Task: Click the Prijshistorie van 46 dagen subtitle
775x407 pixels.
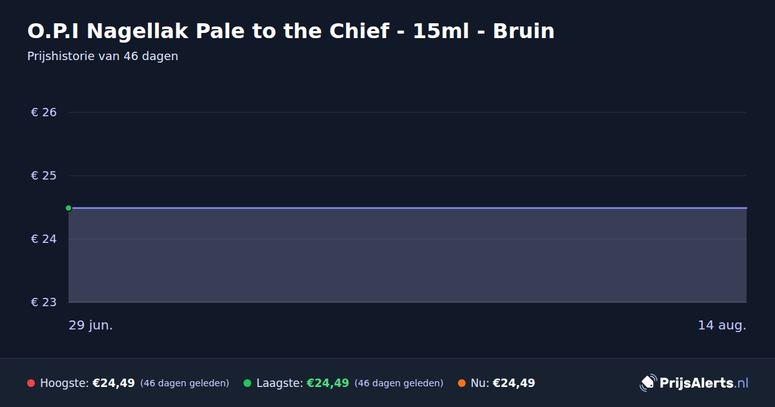Action: tap(103, 56)
